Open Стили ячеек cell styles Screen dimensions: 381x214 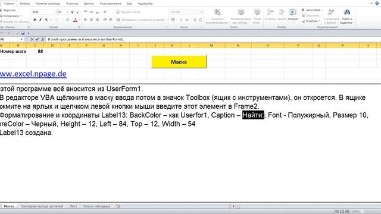[257, 16]
